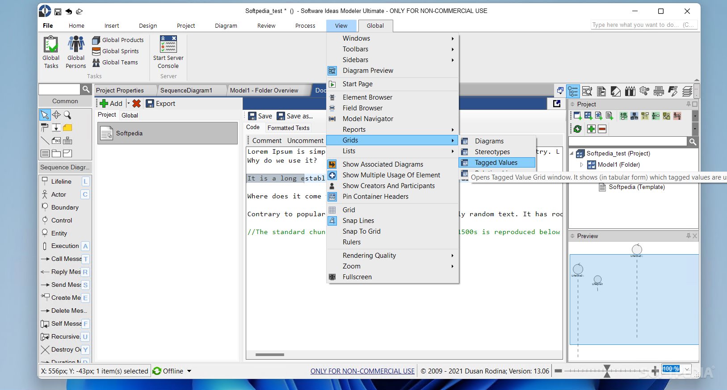Image resolution: width=727 pixels, height=390 pixels.
Task: Click the zoom in plus next to slider
Action: click(655, 371)
